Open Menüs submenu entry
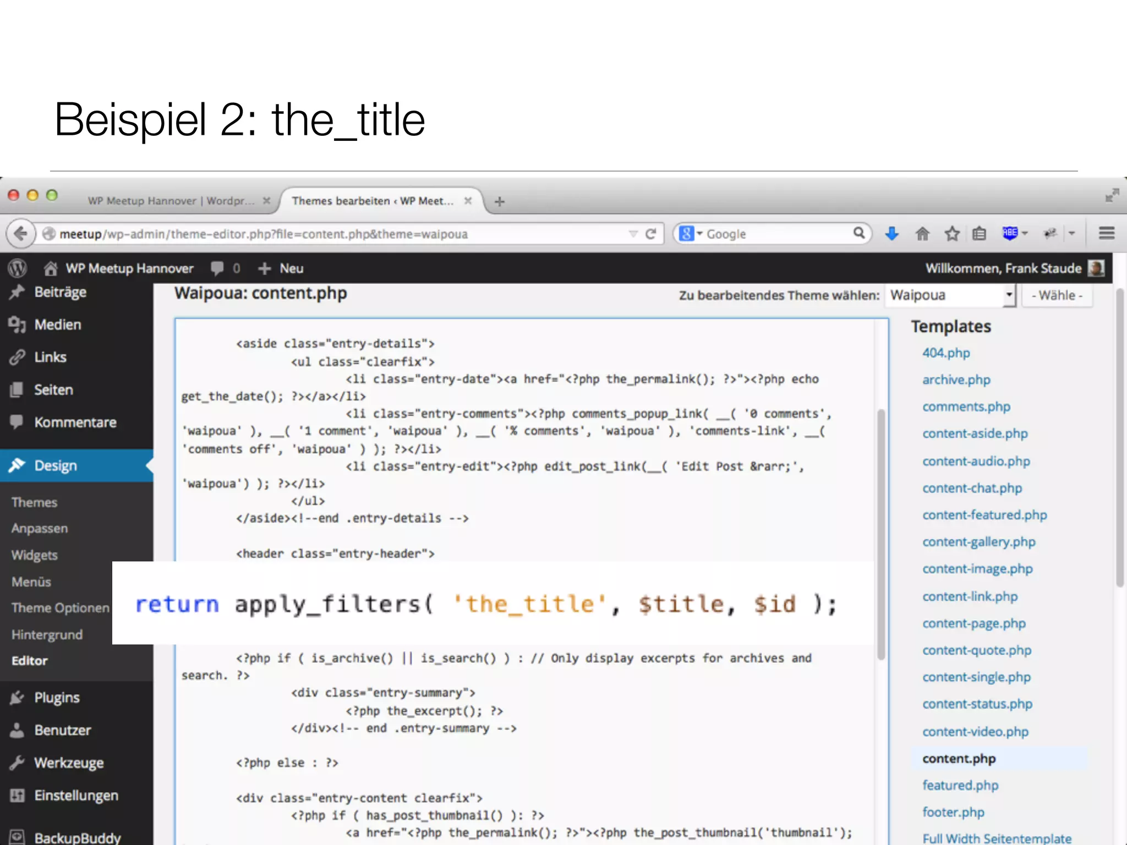Screen dimensions: 1127x845 [x=31, y=581]
